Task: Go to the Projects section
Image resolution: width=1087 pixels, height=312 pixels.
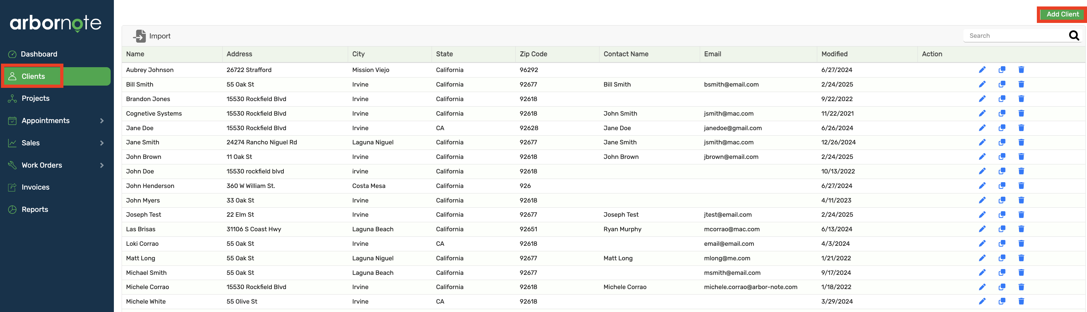Action: pos(36,99)
